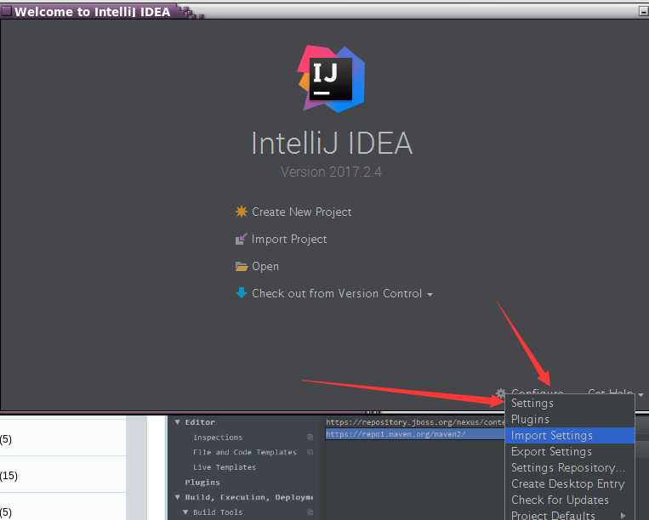Click the Open link on the welcome screen
This screenshot has width=649, height=520.
(x=265, y=266)
